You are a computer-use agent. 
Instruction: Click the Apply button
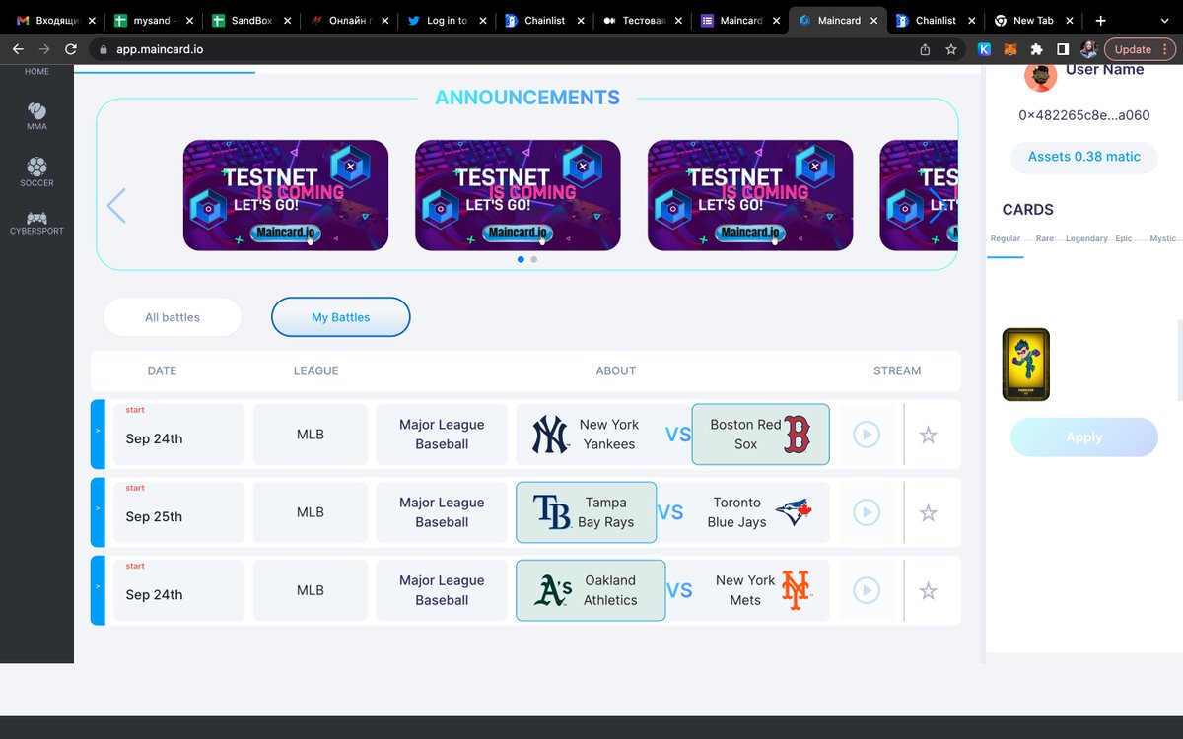coord(1084,437)
